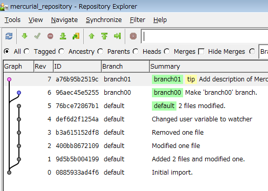Click the revision number 4 cell
The height and width of the screenshot is (191, 268).
(49, 119)
